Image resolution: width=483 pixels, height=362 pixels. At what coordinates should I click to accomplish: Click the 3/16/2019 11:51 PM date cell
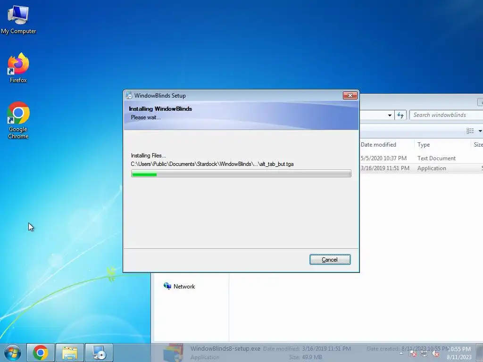pyautogui.click(x=385, y=168)
